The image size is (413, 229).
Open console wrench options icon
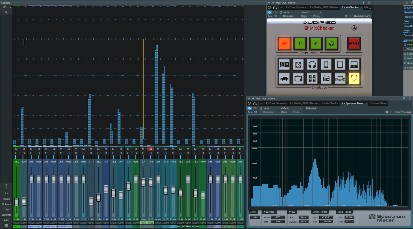click(6, 12)
